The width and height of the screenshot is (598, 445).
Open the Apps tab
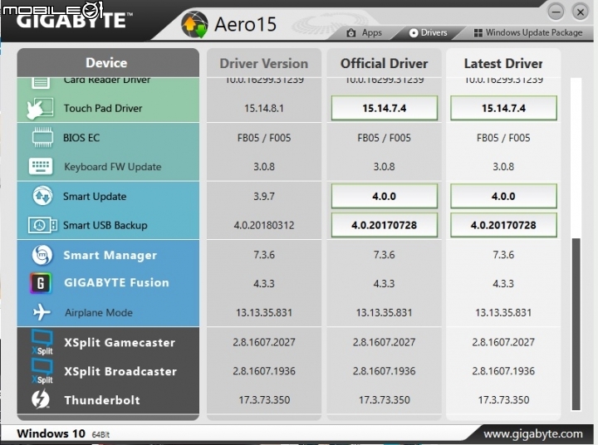pos(365,32)
